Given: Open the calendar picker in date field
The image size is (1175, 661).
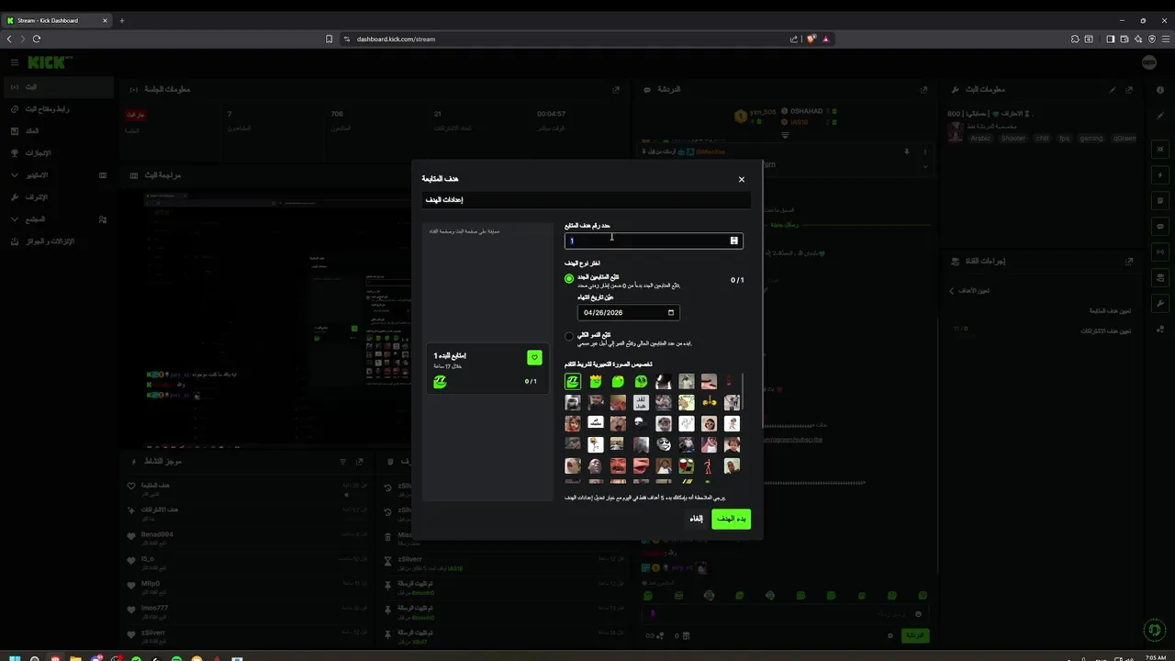Looking at the screenshot, I should (671, 312).
